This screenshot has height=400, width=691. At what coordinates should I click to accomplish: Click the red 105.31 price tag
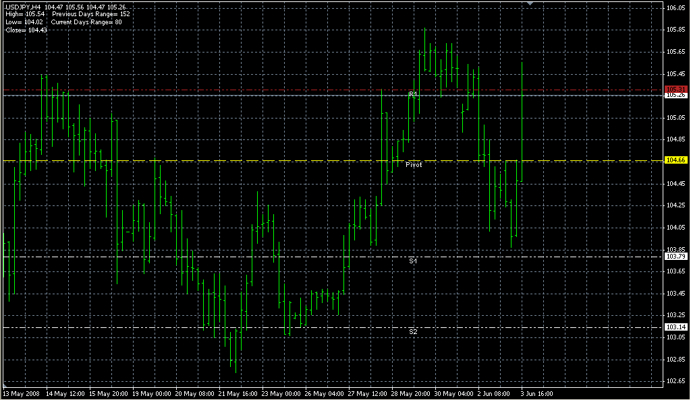(x=675, y=89)
